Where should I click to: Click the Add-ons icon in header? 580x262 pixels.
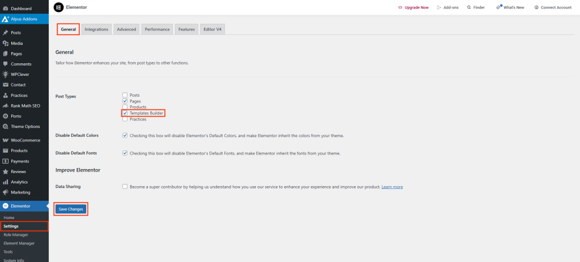click(x=439, y=7)
